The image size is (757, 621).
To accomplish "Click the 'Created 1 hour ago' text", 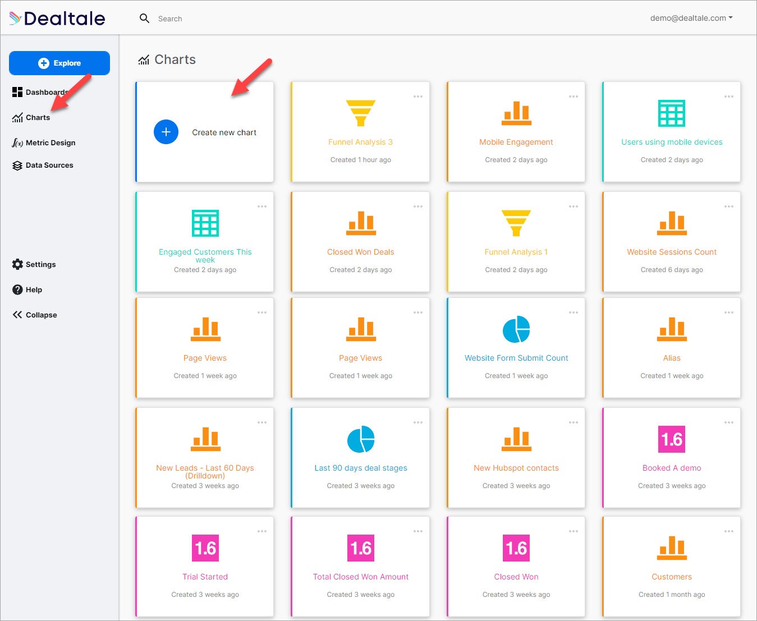I will coord(361,160).
